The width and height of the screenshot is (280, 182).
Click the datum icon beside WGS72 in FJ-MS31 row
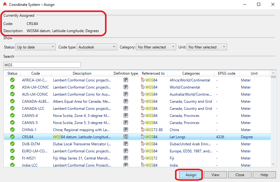143,158
